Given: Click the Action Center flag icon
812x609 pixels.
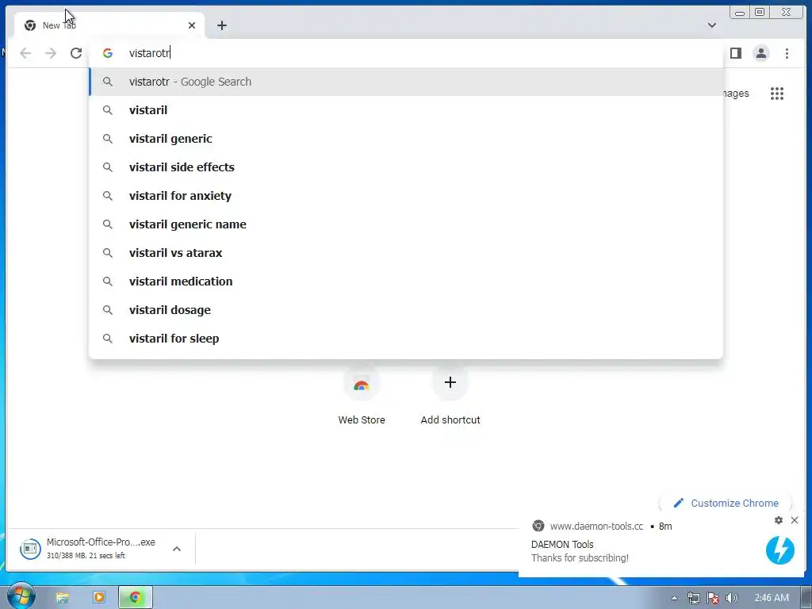Looking at the screenshot, I should (x=713, y=598).
